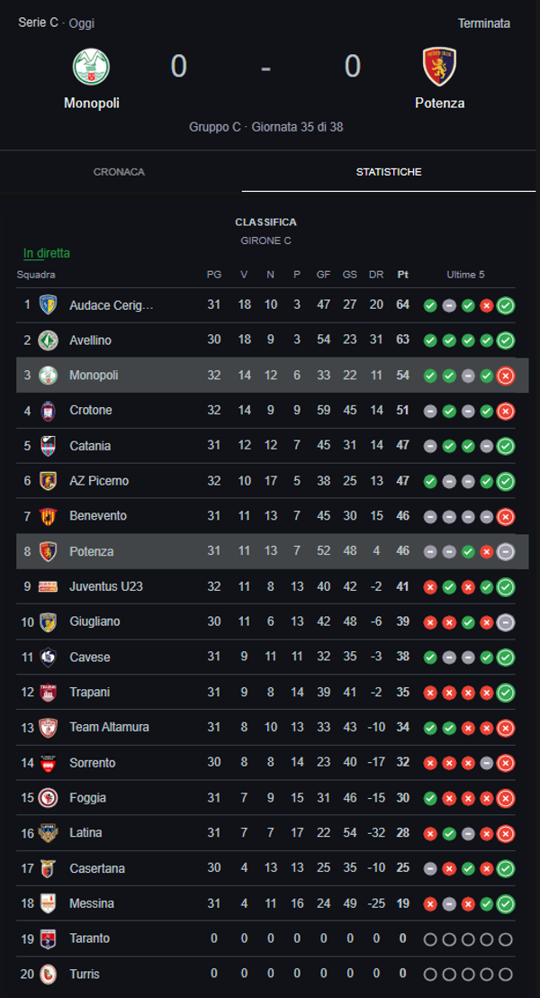This screenshot has height=998, width=540.
Task: Click the Taranto team logo
Action: click(x=48, y=939)
